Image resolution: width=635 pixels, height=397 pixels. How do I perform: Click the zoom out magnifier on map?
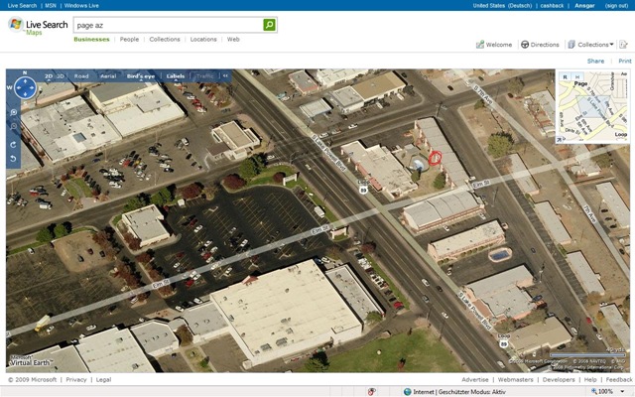[13, 128]
